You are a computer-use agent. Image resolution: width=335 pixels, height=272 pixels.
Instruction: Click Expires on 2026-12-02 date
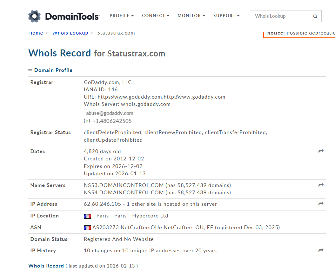tap(113, 166)
